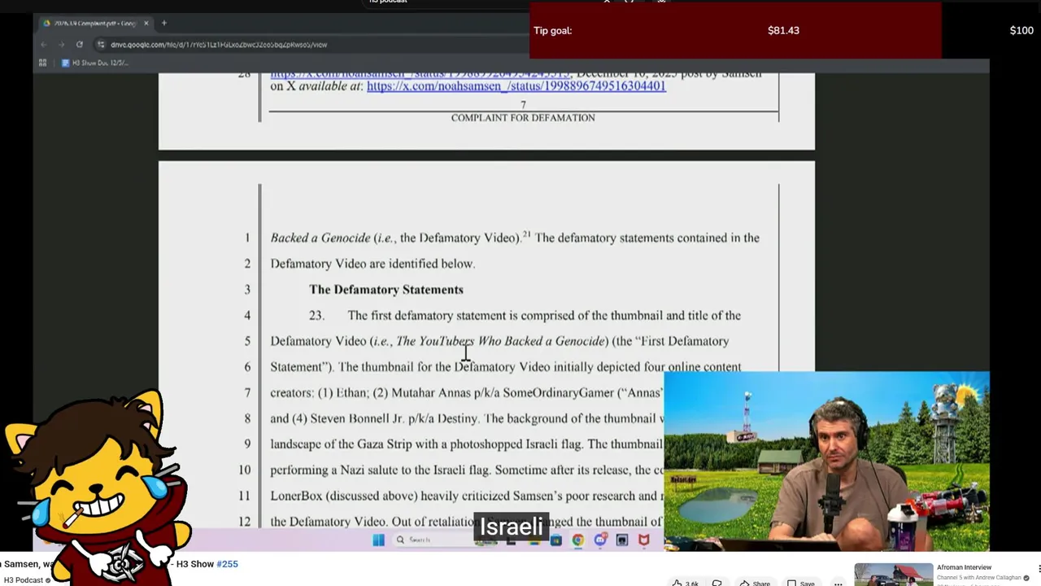Click the 'COMPLAINT FOR DEFAMATION' footer text
Viewport: 1041px width, 586px height.
point(523,118)
